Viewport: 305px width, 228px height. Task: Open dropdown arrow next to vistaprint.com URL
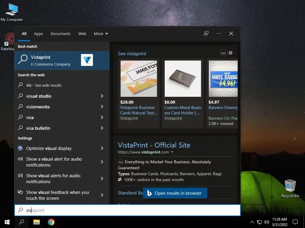click(x=172, y=152)
